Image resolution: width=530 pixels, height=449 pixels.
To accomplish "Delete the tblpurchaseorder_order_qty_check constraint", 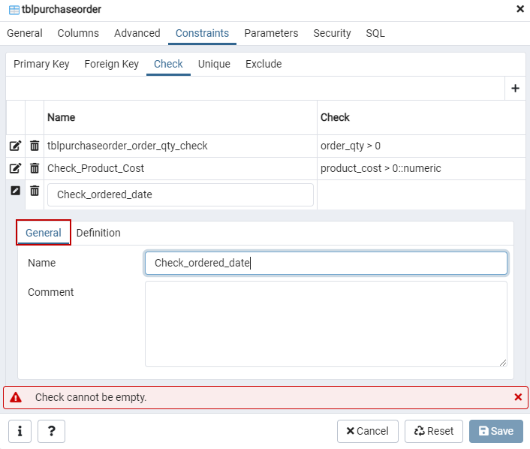I will click(35, 146).
